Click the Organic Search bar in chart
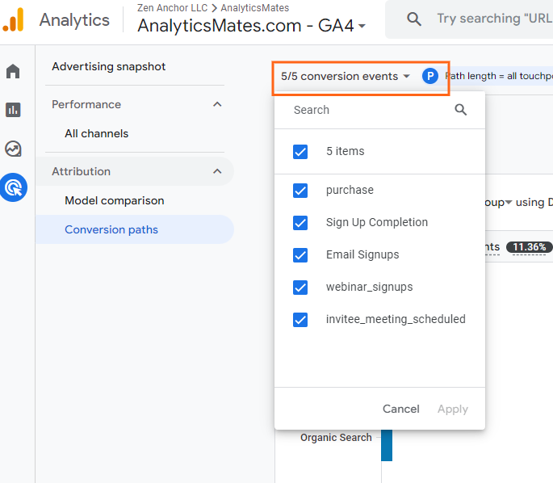This screenshot has width=553, height=483. coord(387,445)
